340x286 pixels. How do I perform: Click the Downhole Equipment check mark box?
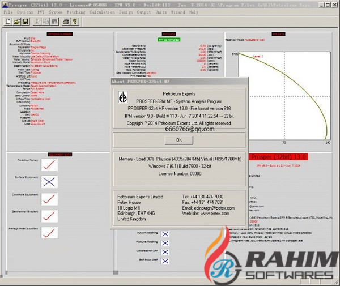pos(49,199)
